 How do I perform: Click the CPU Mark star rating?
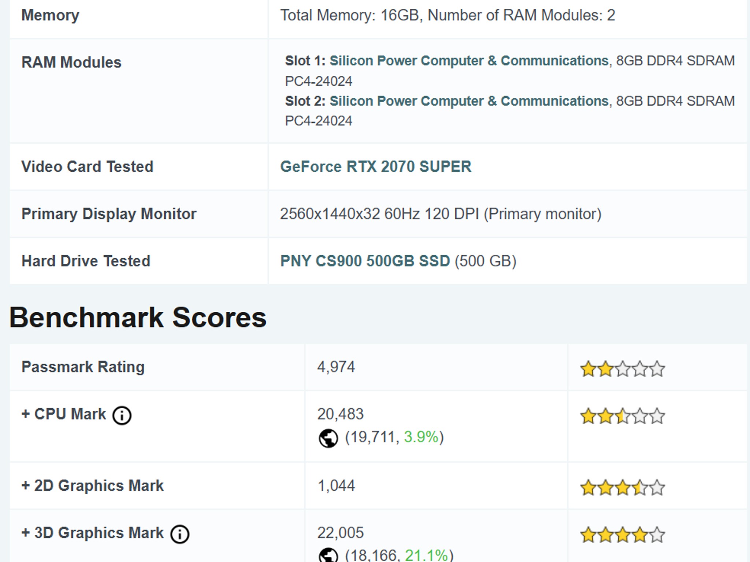click(623, 416)
